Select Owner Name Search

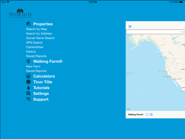point(40,38)
